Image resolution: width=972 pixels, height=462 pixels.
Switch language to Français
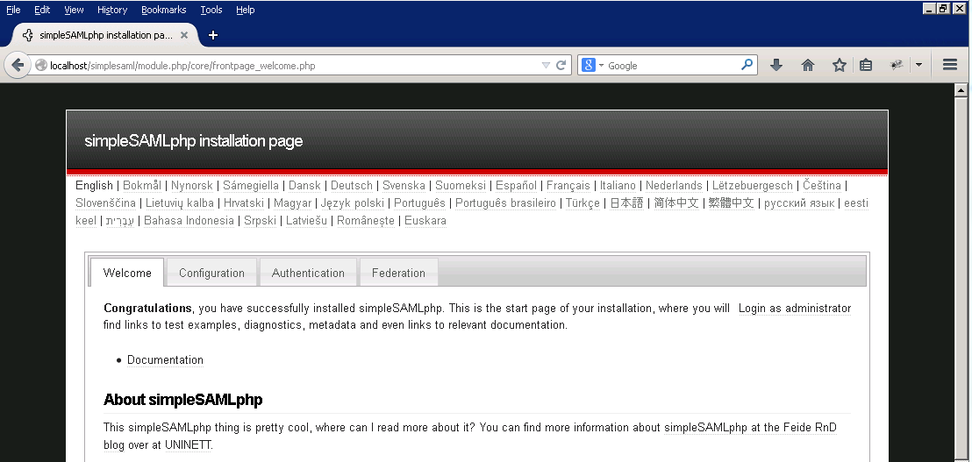(568, 185)
